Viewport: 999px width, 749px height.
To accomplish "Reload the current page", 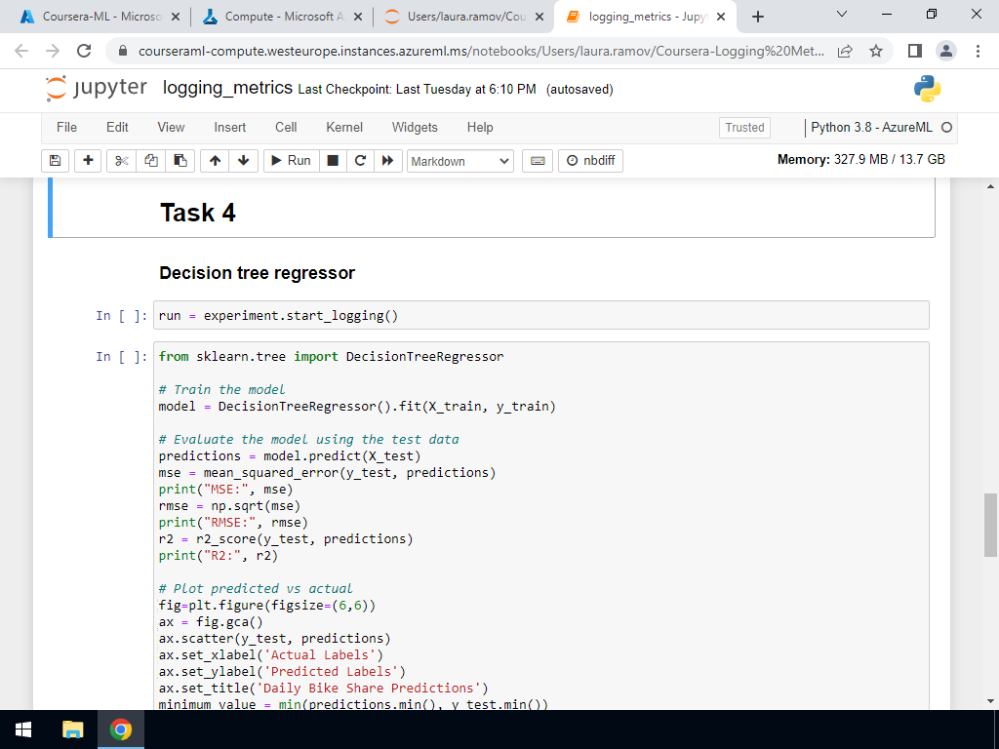I will 84,51.
